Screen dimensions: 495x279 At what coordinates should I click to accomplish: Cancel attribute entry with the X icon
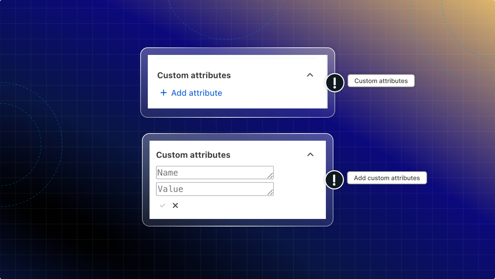(175, 206)
